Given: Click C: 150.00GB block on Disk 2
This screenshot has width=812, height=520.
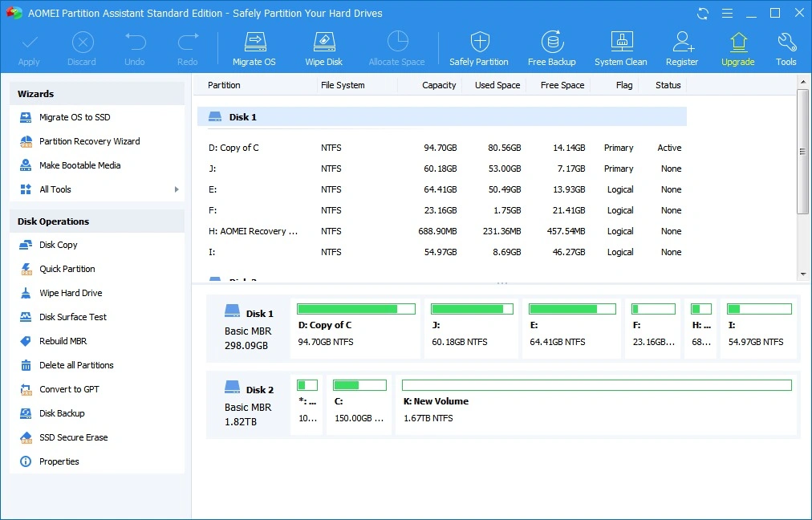Looking at the screenshot, I should tap(359, 404).
